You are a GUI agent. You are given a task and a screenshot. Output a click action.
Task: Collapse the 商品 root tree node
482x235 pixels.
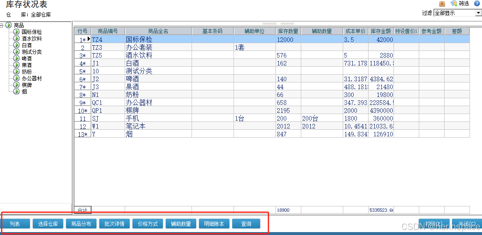[x=2, y=25]
